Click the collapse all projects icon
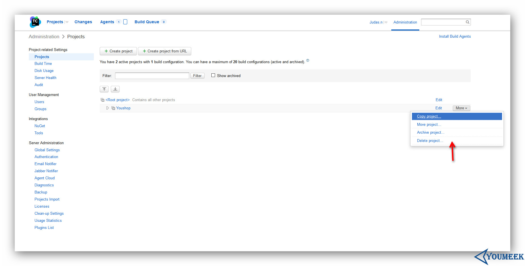 pos(104,89)
